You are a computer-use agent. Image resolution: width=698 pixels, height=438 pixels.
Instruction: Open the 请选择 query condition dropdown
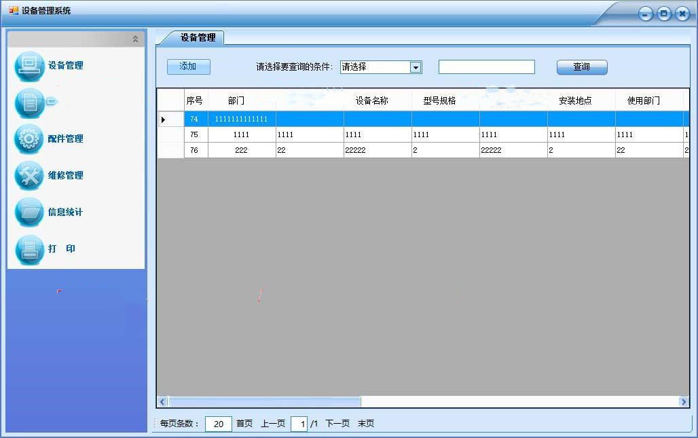(x=381, y=67)
